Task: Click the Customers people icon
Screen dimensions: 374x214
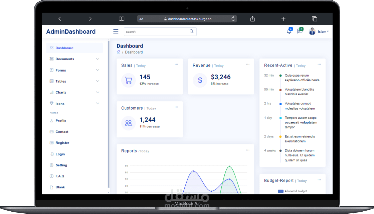Action: click(x=129, y=123)
